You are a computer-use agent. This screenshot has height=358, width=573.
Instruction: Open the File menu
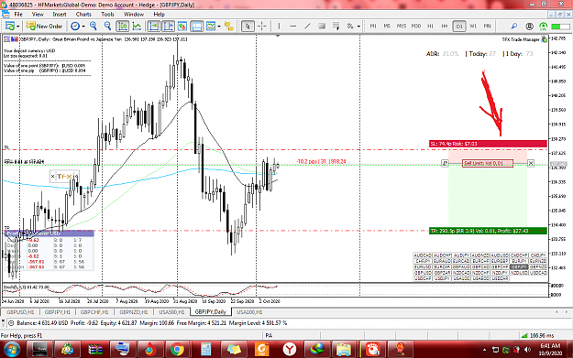(18, 15)
